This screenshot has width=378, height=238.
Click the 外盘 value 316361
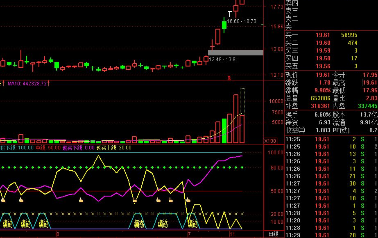(321, 106)
